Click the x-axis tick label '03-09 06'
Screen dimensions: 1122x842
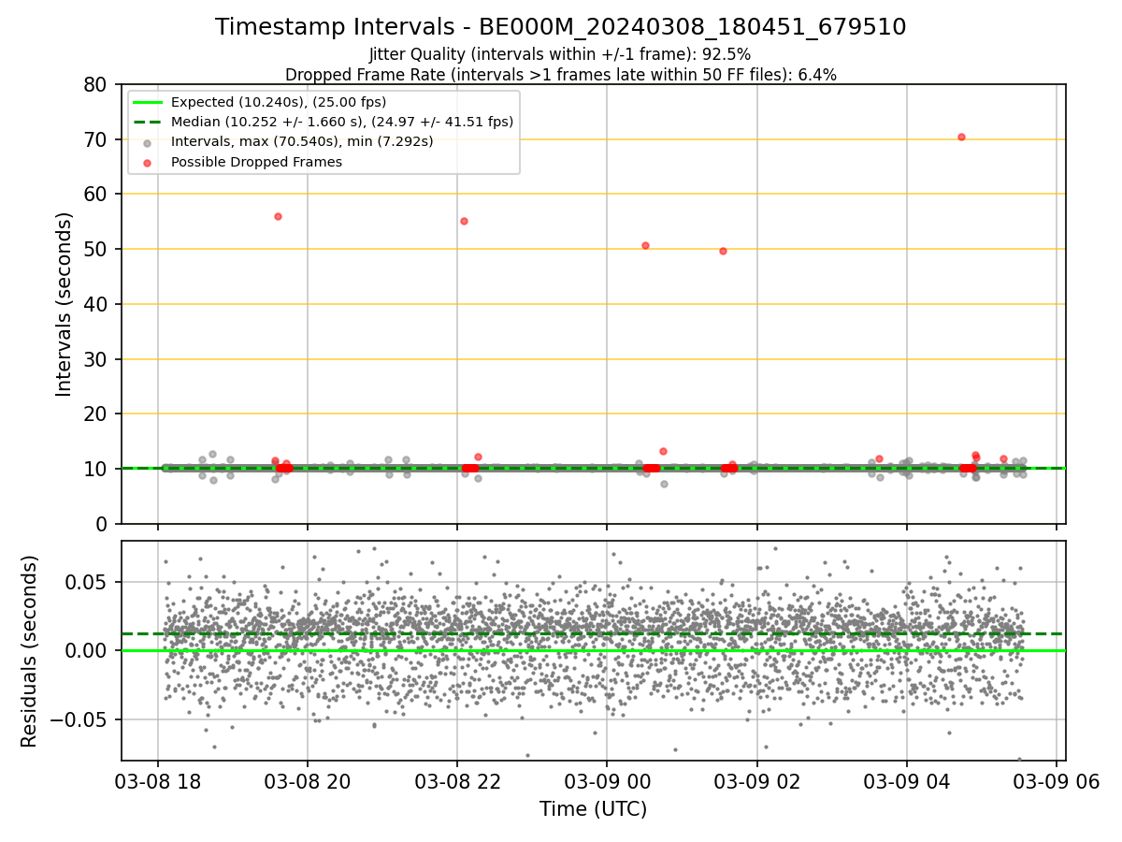point(1057,782)
